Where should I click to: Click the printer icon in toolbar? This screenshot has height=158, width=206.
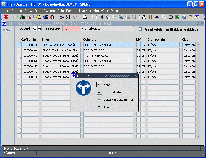[85, 17]
